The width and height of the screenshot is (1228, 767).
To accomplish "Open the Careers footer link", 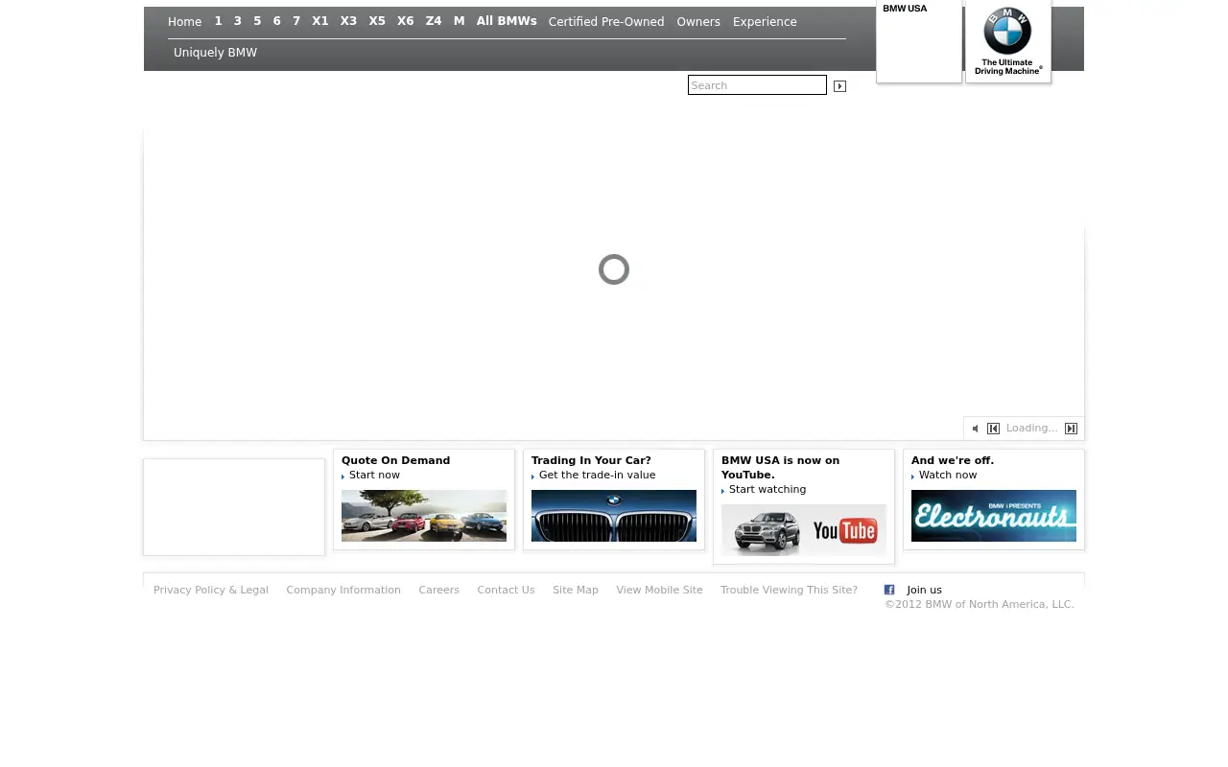I will pyautogui.click(x=438, y=591).
